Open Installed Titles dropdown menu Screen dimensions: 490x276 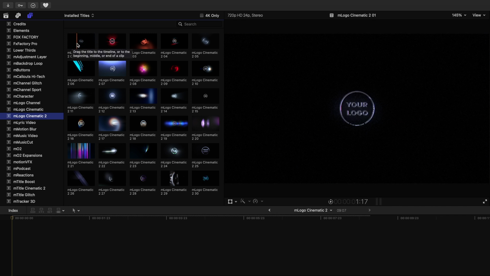pos(79,15)
